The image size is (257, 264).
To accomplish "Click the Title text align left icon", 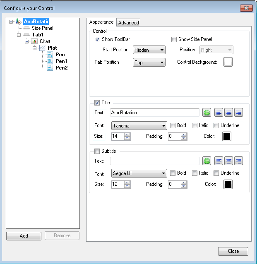I will coord(219,113).
